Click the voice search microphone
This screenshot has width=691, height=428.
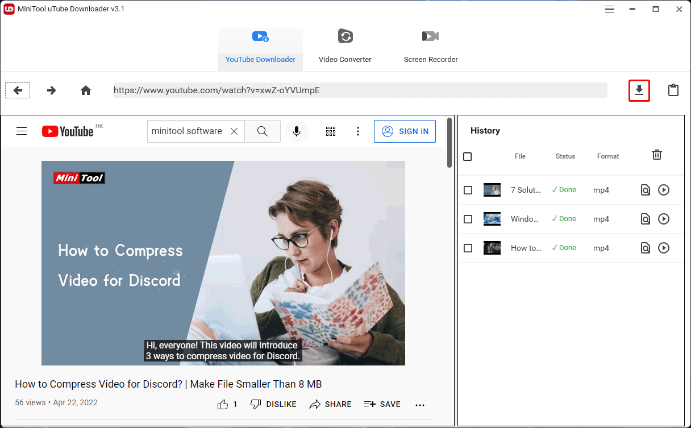click(297, 131)
